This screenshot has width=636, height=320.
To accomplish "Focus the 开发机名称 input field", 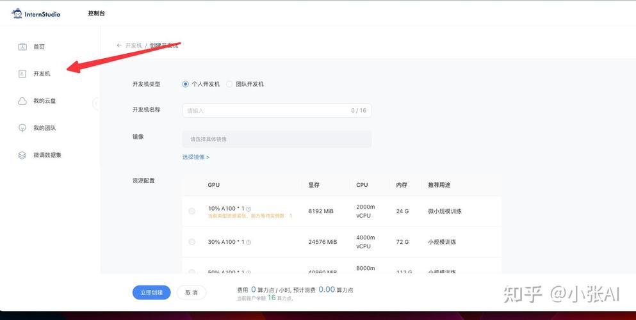I will tap(277, 111).
